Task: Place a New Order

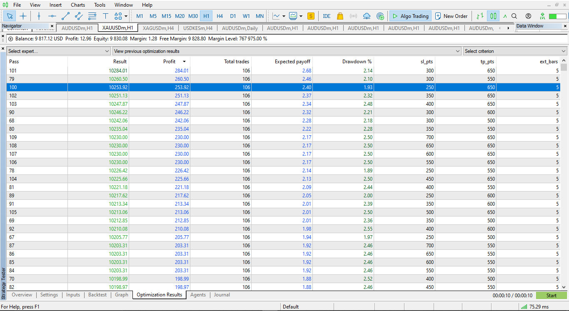Action: 452,16
